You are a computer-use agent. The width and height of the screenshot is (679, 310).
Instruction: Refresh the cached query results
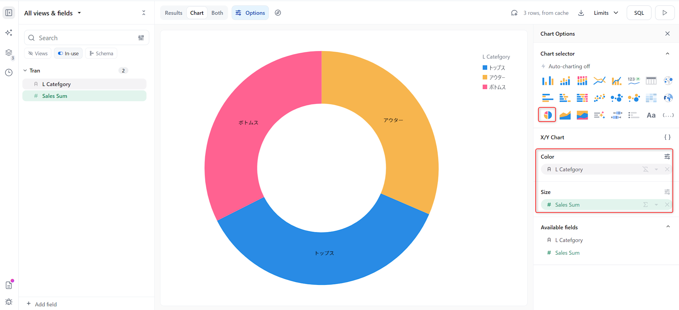tap(514, 13)
